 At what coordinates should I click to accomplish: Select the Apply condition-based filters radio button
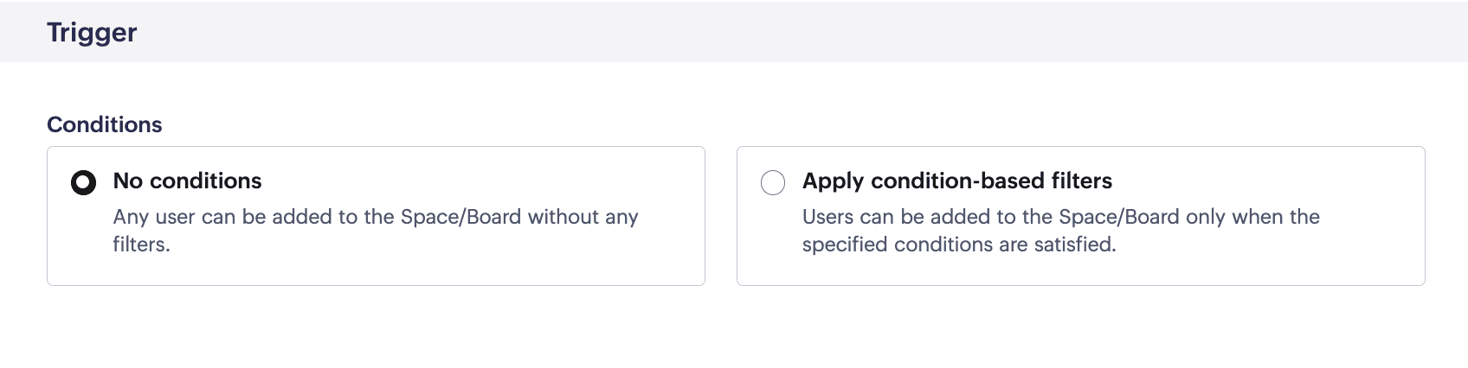tap(772, 182)
